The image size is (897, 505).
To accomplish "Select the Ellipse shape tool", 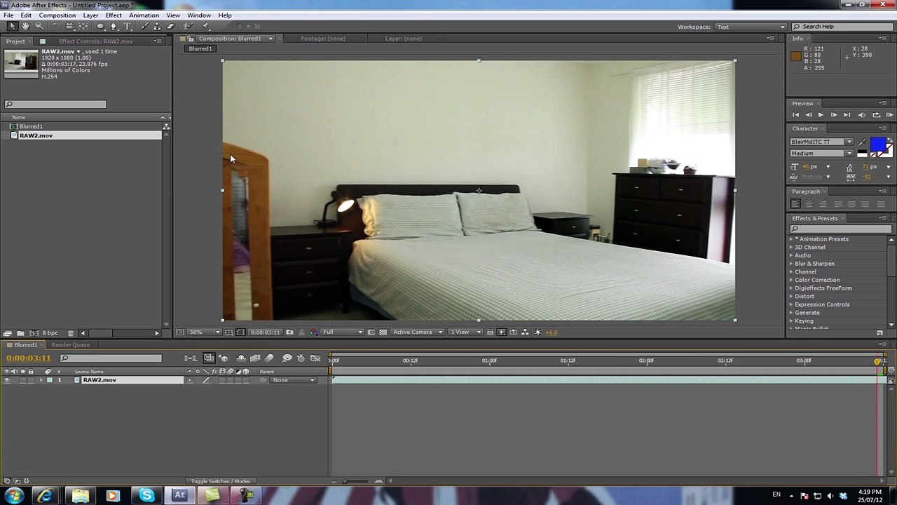I will (x=100, y=27).
